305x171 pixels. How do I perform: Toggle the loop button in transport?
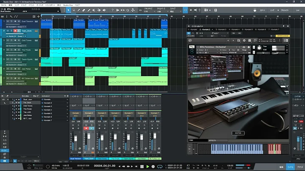tap(160, 166)
